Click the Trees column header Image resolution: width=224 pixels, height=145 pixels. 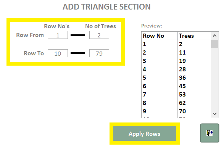tap(194, 36)
